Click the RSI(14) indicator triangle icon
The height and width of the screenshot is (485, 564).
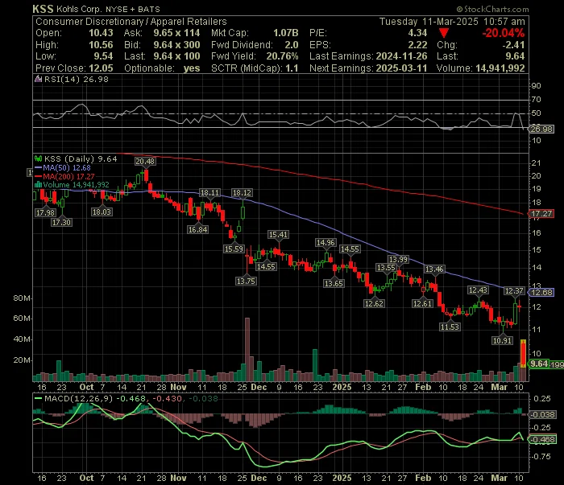click(38, 79)
